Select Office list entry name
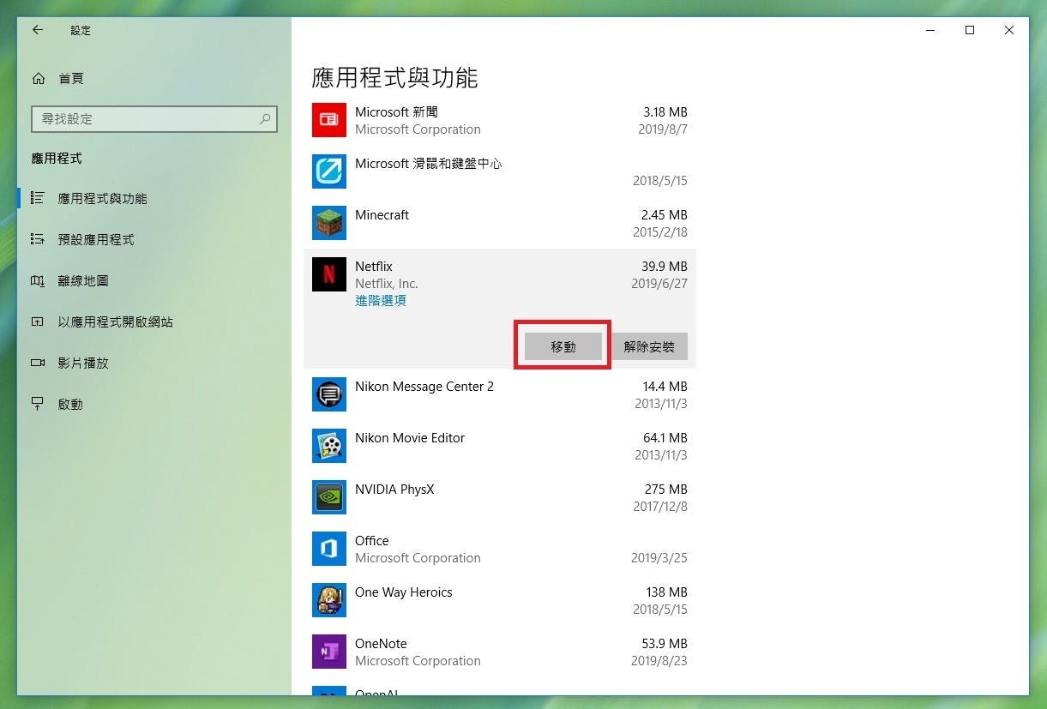Viewport: 1047px width, 709px height. (371, 541)
